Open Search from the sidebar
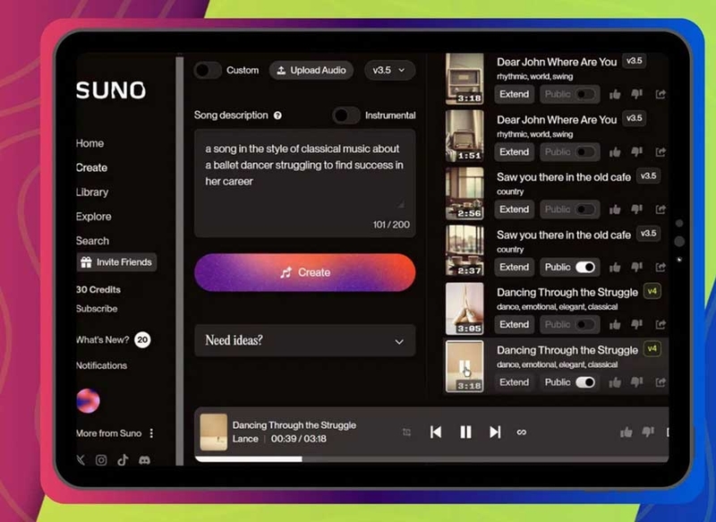 [93, 241]
